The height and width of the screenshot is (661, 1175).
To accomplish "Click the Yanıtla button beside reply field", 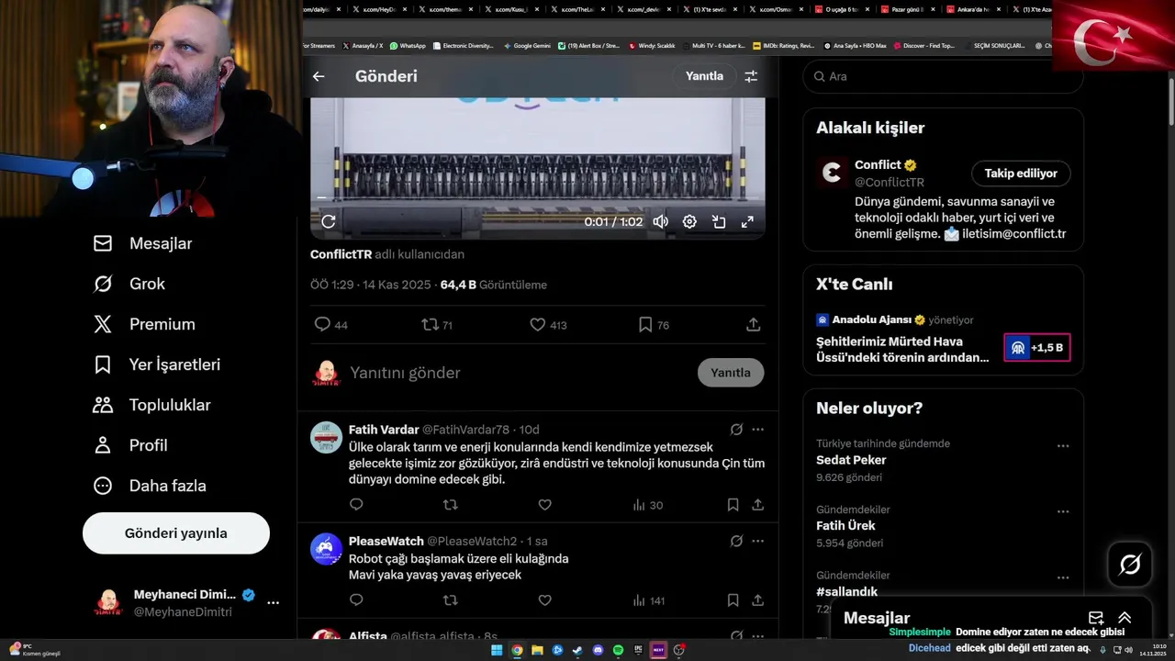I will pyautogui.click(x=731, y=373).
